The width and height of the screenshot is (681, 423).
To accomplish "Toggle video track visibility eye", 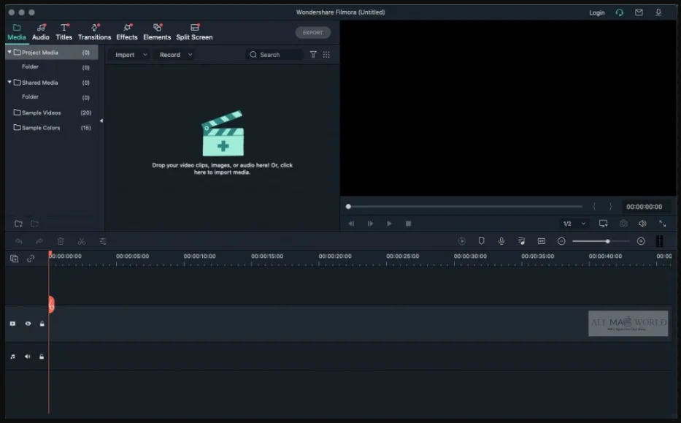I will pos(28,324).
